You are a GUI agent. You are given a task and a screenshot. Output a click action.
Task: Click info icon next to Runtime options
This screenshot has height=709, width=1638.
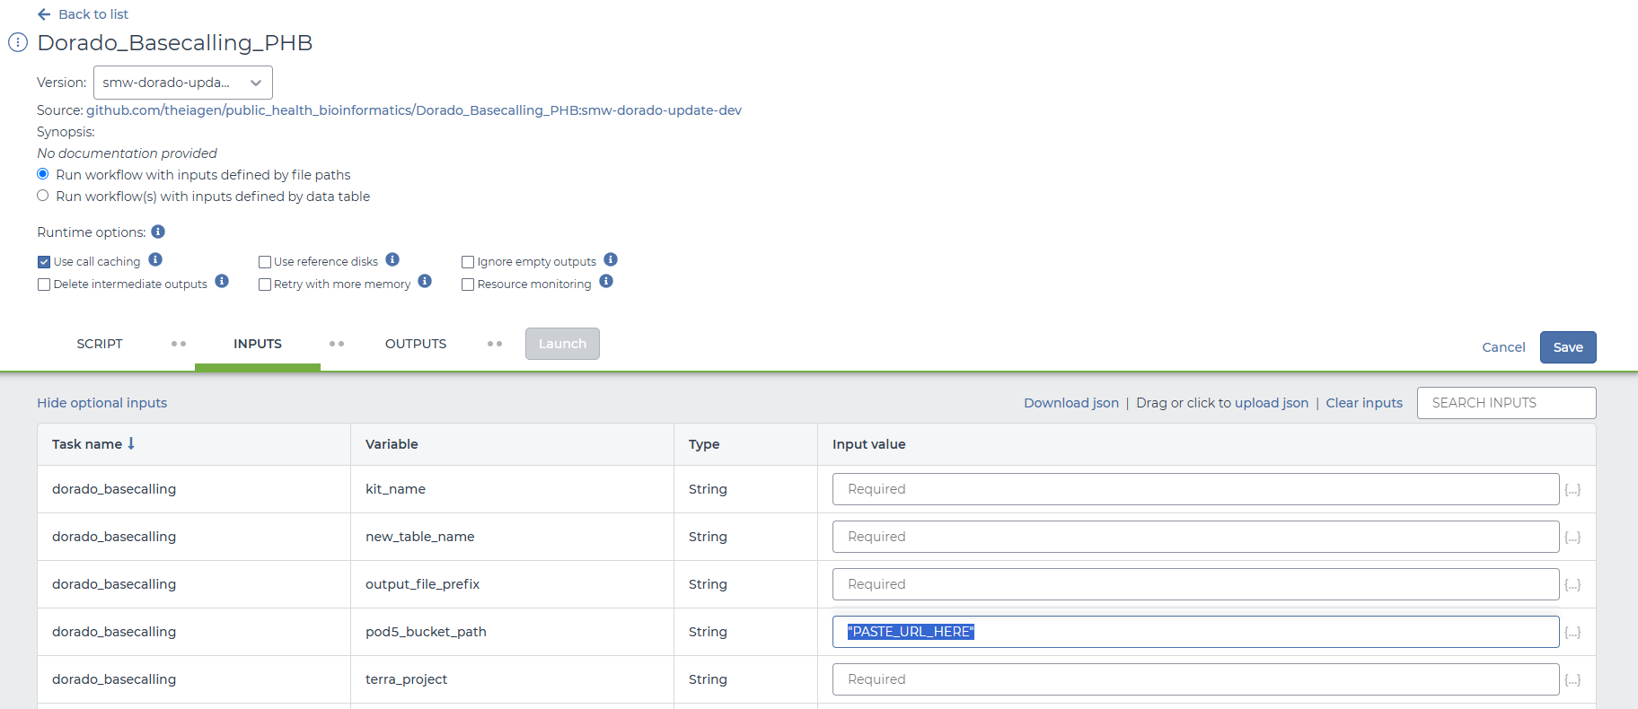158,232
